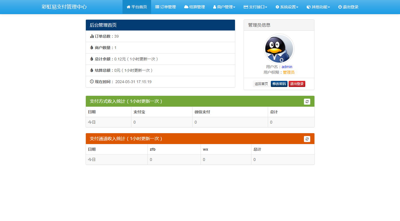Click the user icon beside 商户管理

215,7
